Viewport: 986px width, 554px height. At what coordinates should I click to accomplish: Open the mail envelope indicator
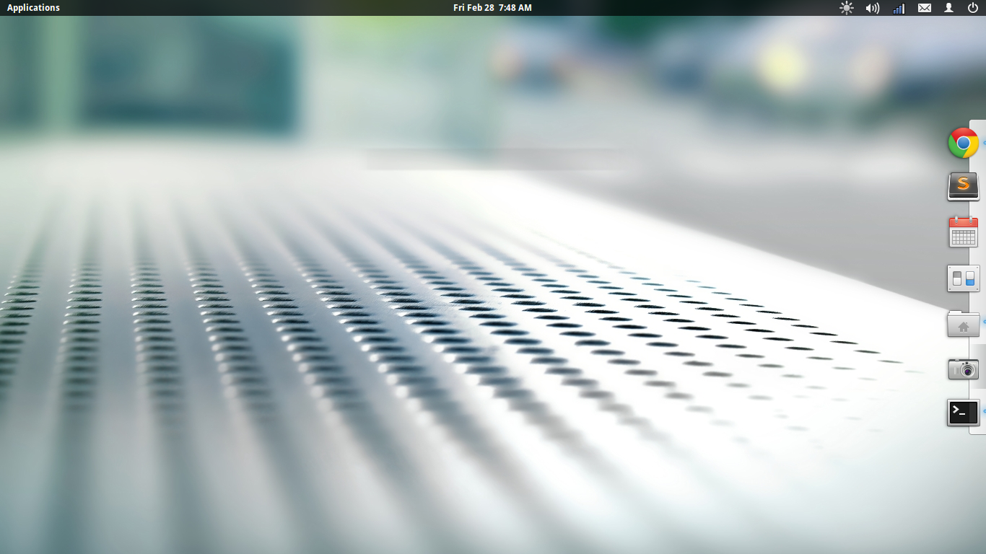[x=925, y=8]
